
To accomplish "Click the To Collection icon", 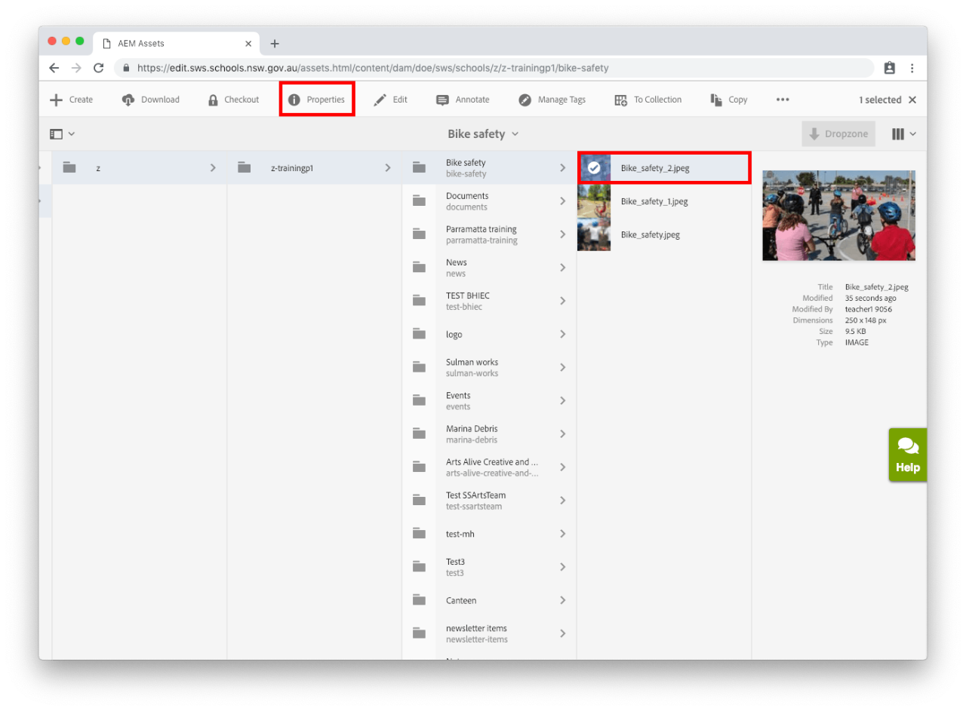I will (621, 100).
